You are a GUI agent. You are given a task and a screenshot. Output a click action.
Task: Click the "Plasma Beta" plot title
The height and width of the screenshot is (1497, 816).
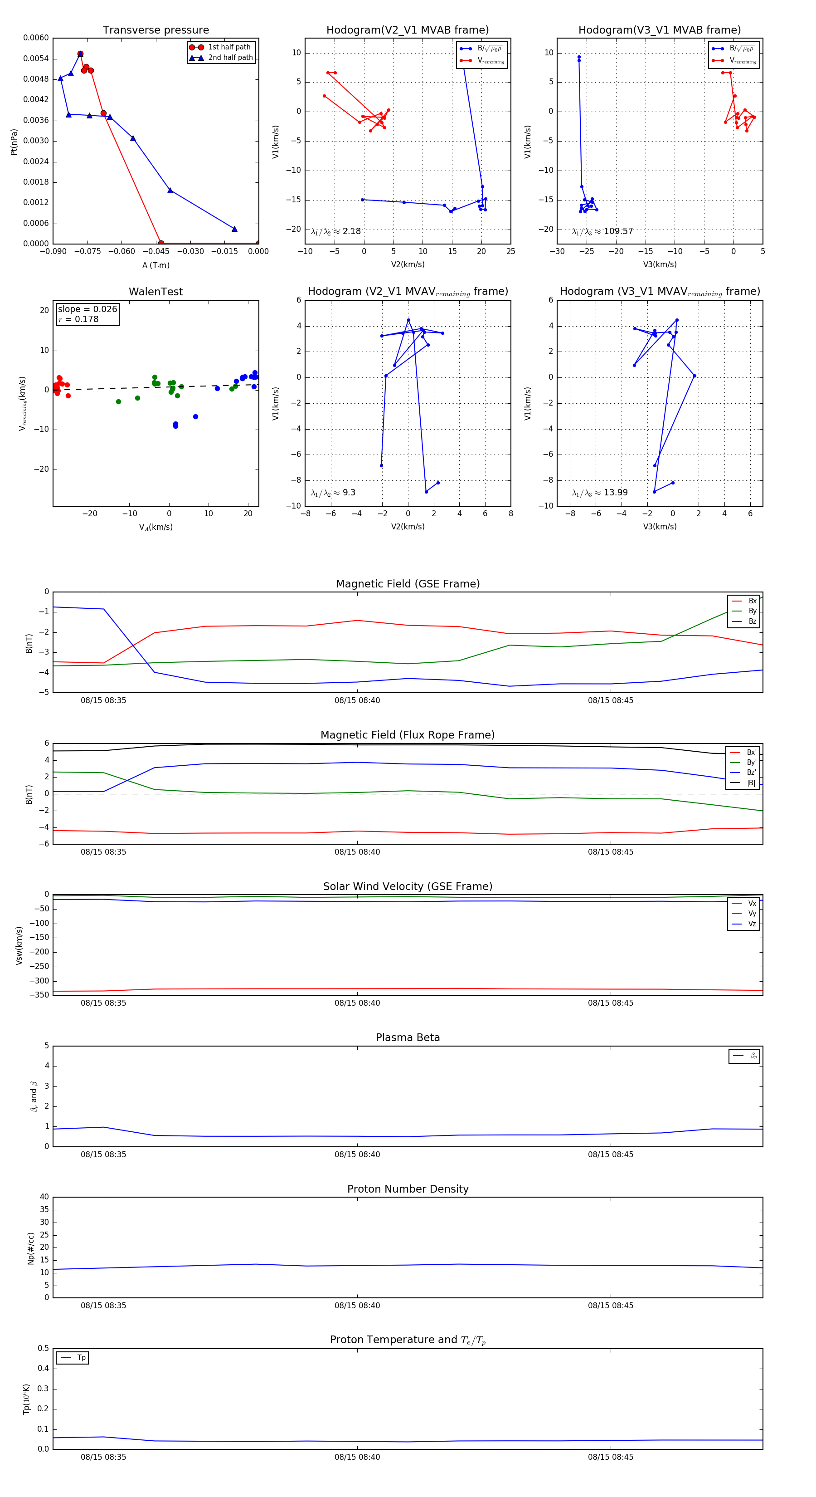pyautogui.click(x=408, y=1038)
